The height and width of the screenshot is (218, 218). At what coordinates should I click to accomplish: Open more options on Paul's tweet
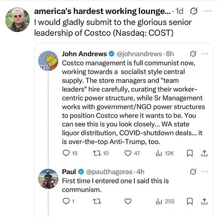[x=204, y=172]
